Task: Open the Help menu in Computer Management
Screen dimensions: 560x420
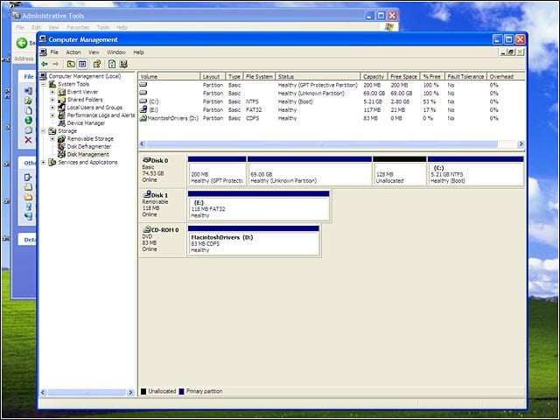Action: coord(138,52)
